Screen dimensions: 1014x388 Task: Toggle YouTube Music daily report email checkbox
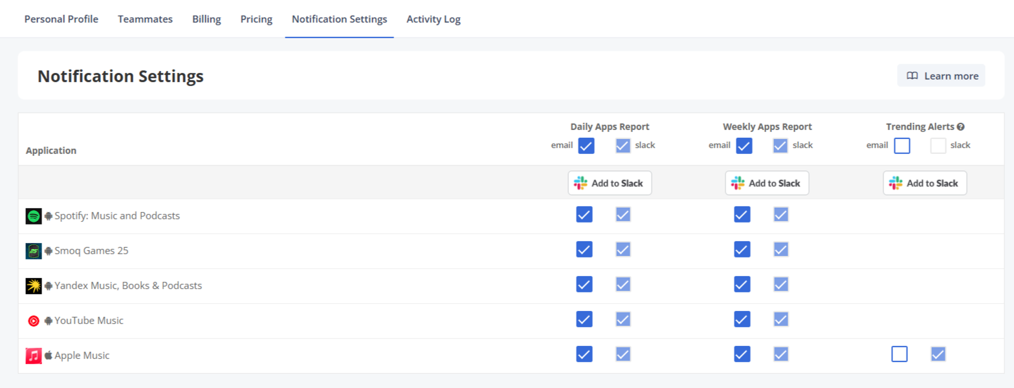584,319
